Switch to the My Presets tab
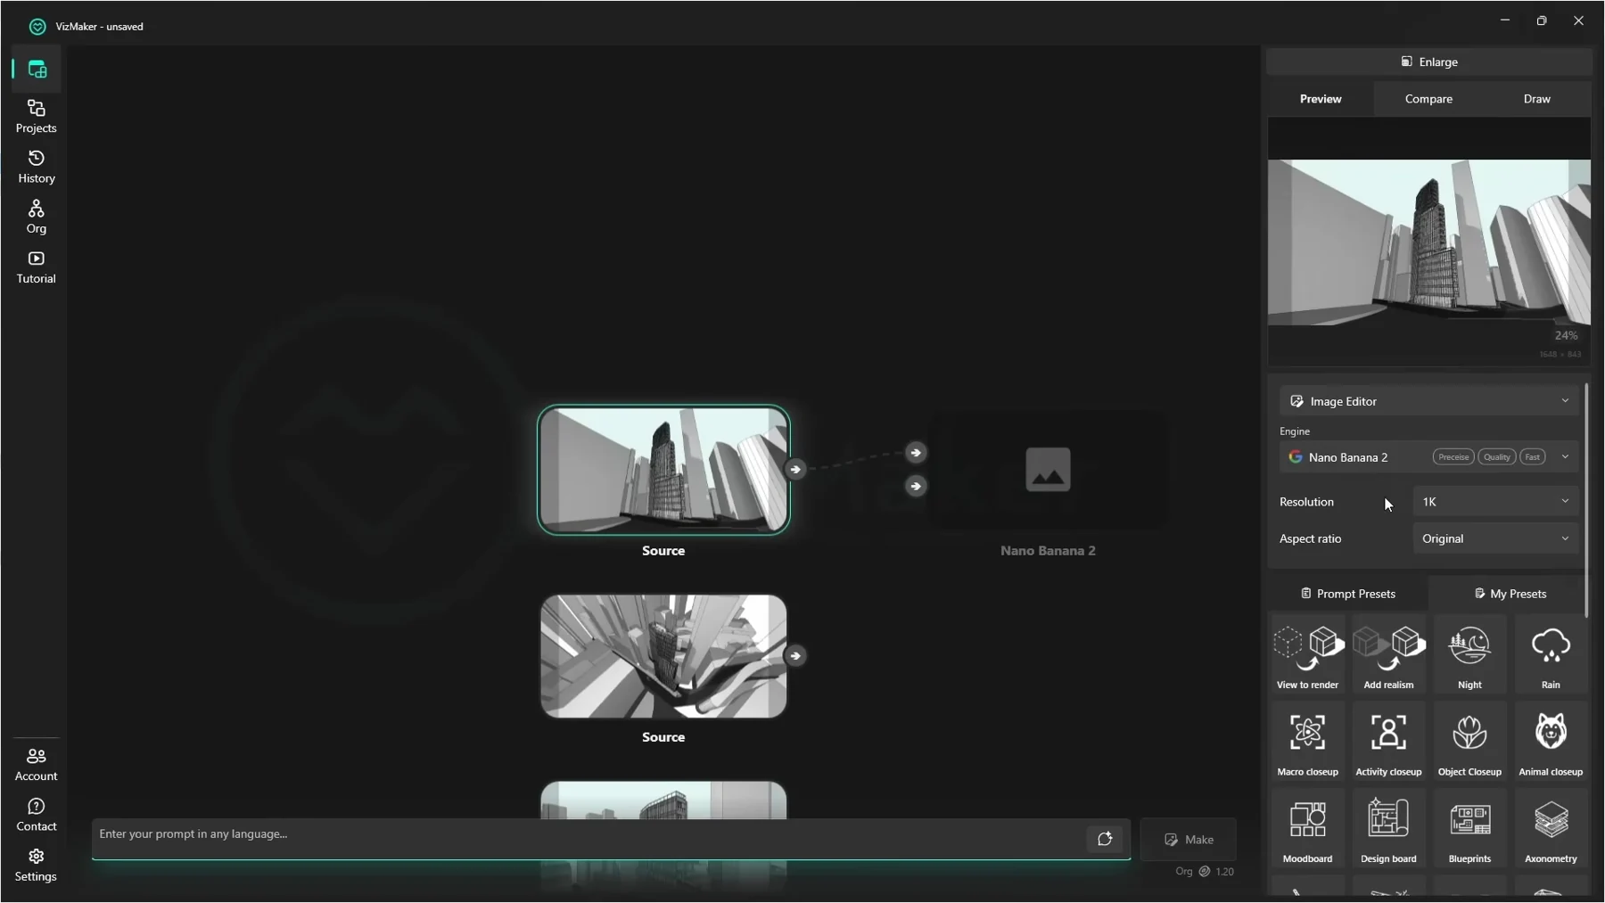 point(1510,594)
